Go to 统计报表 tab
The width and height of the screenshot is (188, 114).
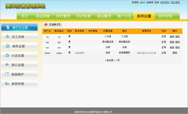(83, 16)
